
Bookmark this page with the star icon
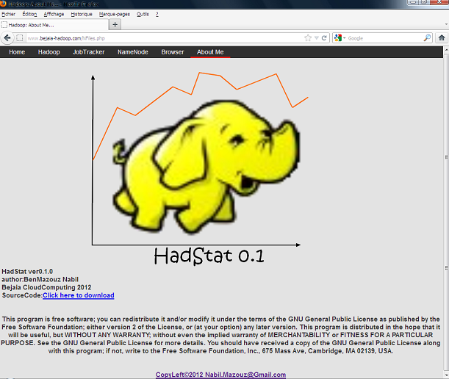coord(308,38)
